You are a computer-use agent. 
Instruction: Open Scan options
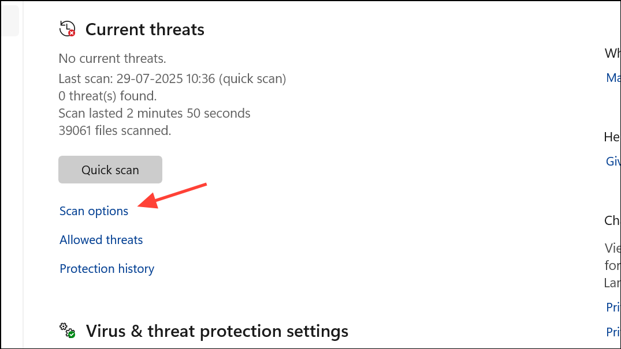pyautogui.click(x=94, y=211)
